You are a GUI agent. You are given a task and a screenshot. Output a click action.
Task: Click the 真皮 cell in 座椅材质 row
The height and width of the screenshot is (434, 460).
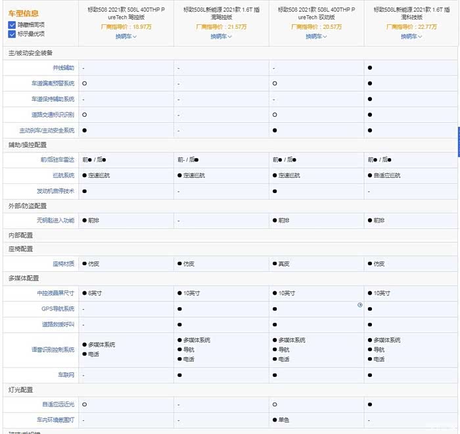[x=281, y=264]
